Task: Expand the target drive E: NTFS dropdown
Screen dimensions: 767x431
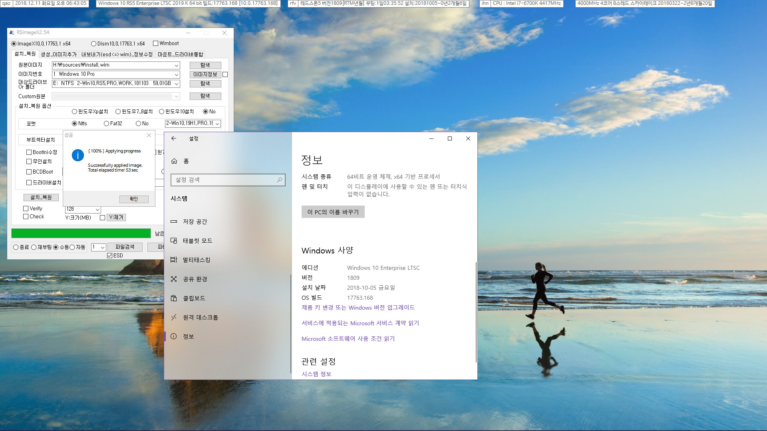Action: [176, 84]
